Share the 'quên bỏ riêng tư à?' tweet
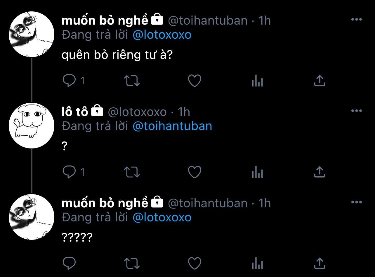 (x=320, y=81)
